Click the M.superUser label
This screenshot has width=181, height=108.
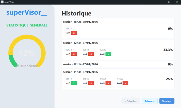pyautogui.click(x=27, y=66)
